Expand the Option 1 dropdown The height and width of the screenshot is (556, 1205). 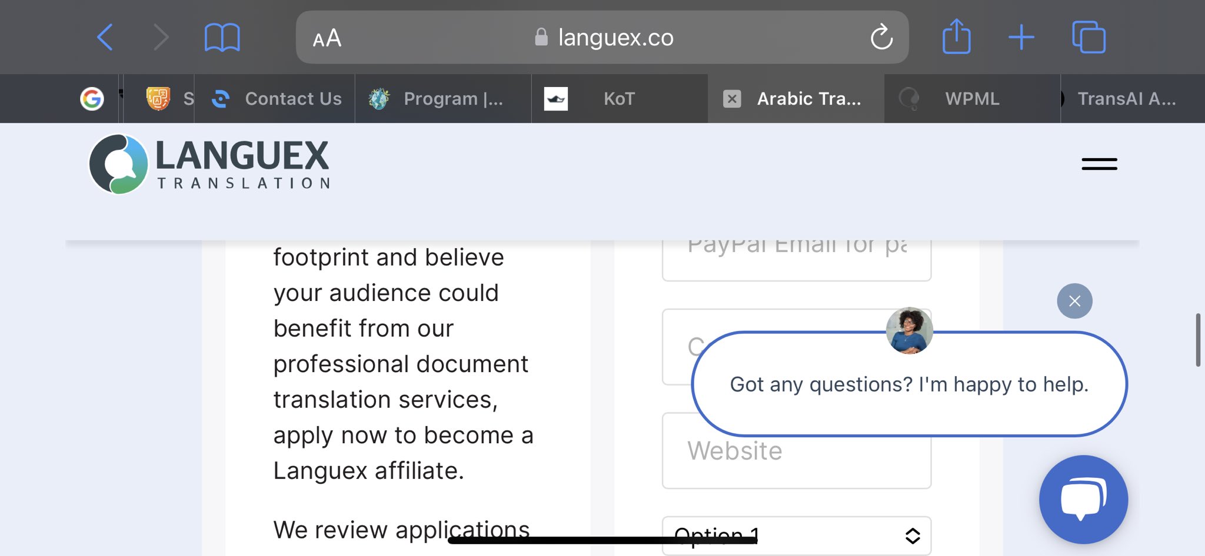tap(796, 535)
